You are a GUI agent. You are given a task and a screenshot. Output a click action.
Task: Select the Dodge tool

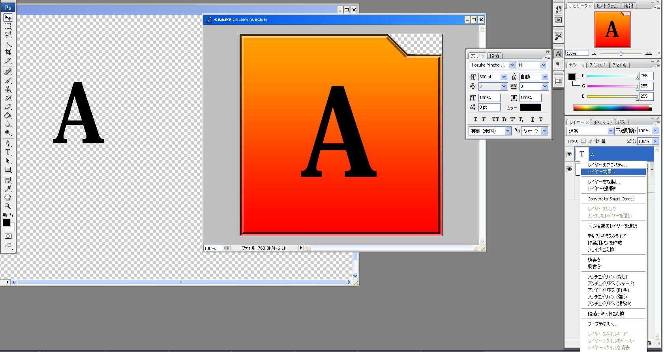(x=8, y=133)
